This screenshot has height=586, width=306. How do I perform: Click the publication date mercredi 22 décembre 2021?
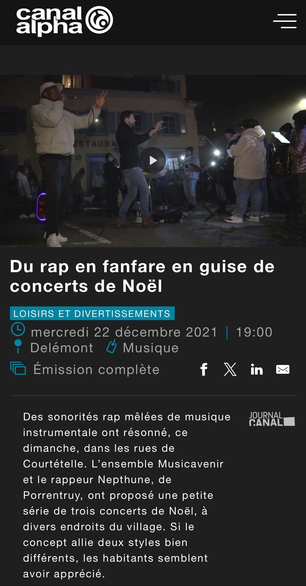124,332
